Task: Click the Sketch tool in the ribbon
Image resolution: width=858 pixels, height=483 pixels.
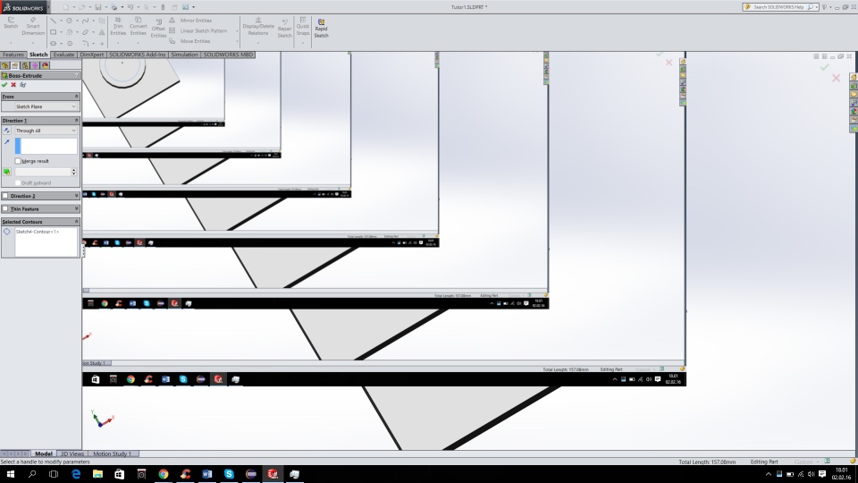Action: (x=11, y=23)
